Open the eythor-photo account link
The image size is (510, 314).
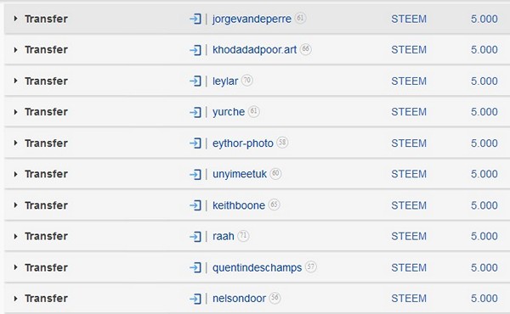coord(242,143)
